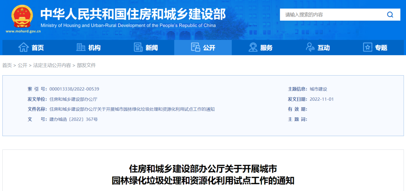Image resolution: width=406 pixels, height=191 pixels.
Task: Click the www.mohurd.gov.cn URL under the emblem
Action: (x=23, y=32)
